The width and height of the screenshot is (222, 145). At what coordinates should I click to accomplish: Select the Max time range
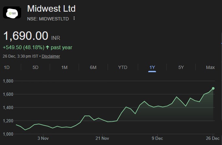coord(210,67)
